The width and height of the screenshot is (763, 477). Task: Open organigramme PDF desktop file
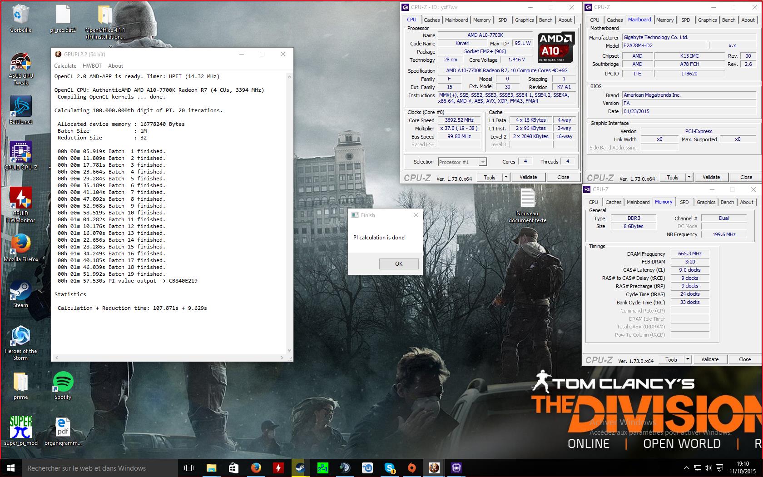pos(63,431)
